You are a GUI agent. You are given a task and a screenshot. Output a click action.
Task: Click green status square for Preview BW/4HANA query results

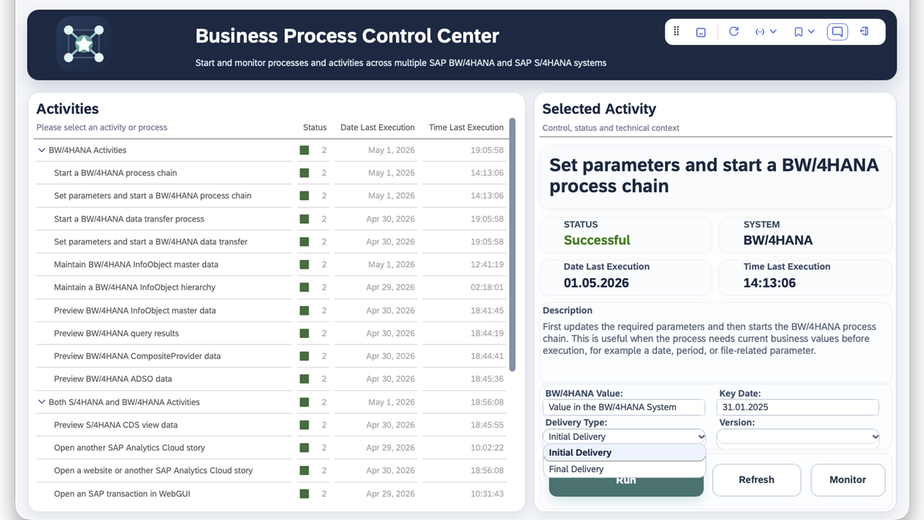coord(305,334)
